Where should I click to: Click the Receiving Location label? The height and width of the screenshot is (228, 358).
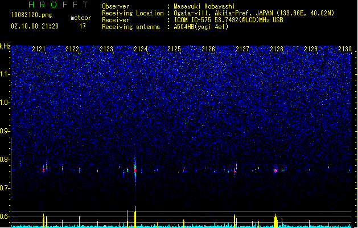click(x=133, y=13)
